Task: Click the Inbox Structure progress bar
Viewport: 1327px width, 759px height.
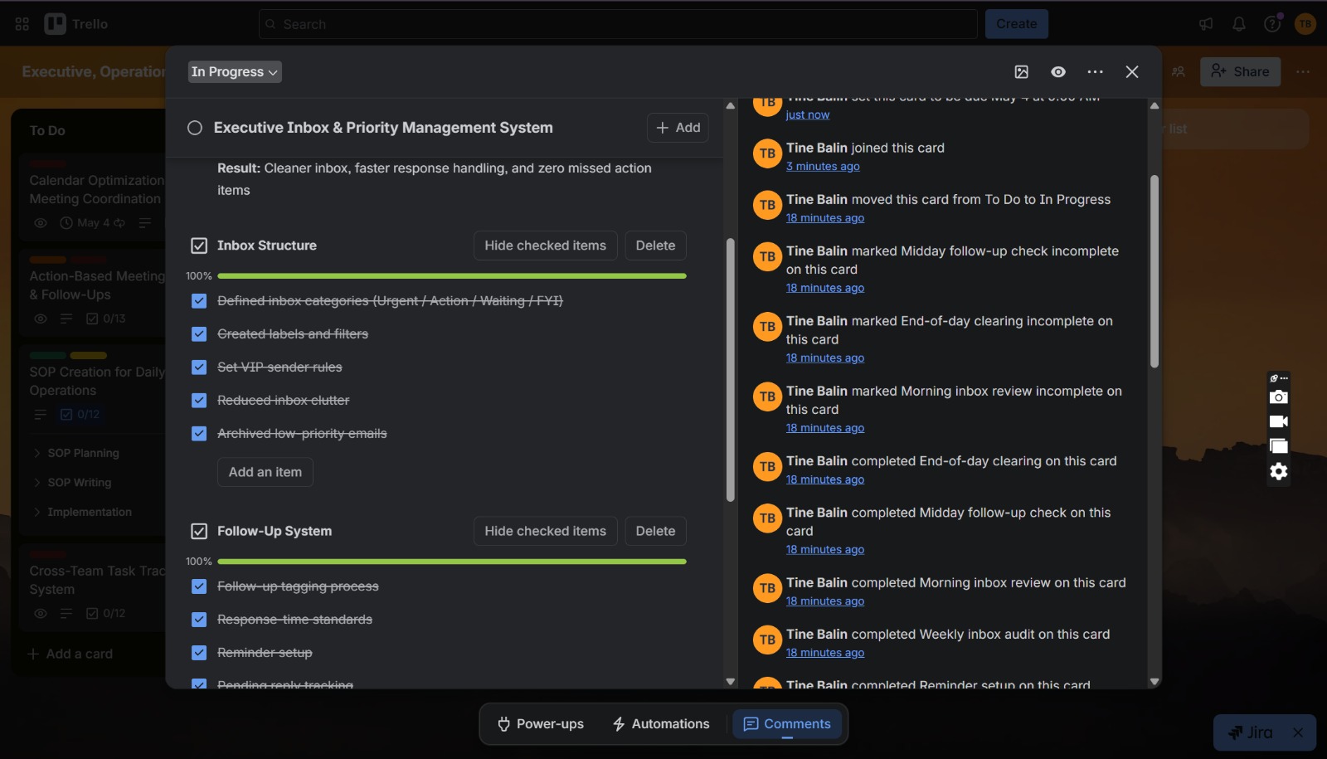Action: 452,276
